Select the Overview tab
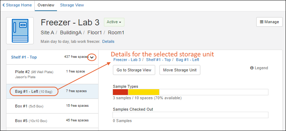Viewport: 286px width, 131px height. point(46,5)
